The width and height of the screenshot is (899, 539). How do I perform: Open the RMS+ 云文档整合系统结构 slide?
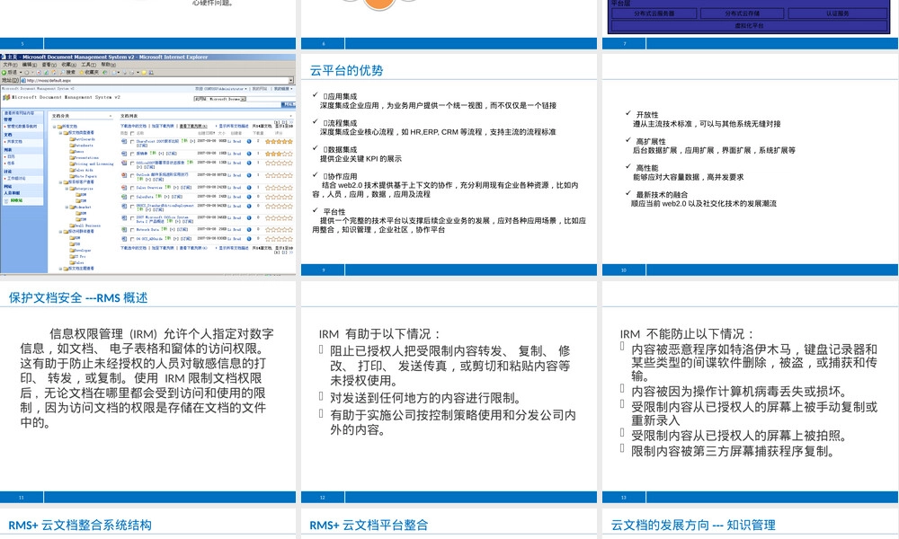point(148,523)
